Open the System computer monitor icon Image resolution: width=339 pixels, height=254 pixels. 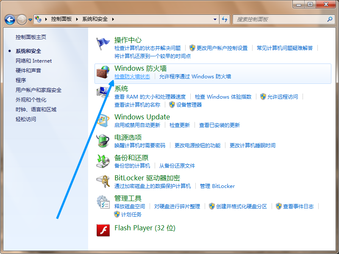103,92
